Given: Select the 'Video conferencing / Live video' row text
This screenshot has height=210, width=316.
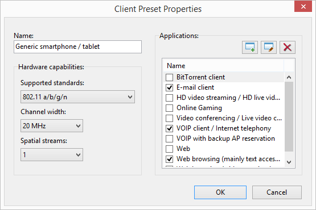Looking at the screenshot, I should tap(229, 118).
